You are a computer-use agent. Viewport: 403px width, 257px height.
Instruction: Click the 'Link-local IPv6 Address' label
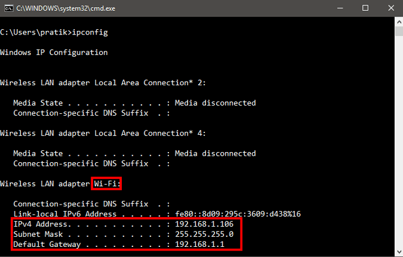pos(64,214)
